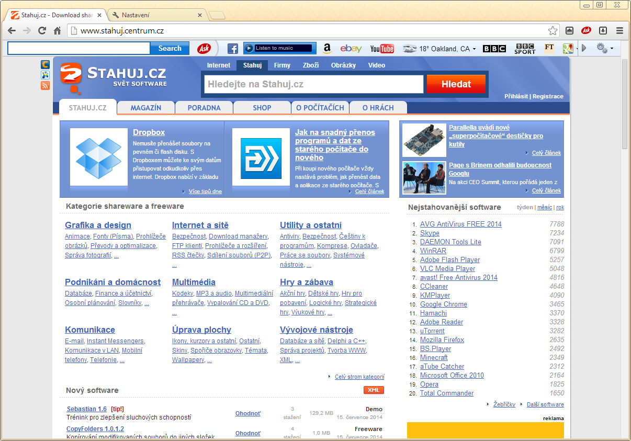Click the address bar URL
Image resolution: width=631 pixels, height=441 pixels.
click(x=122, y=31)
